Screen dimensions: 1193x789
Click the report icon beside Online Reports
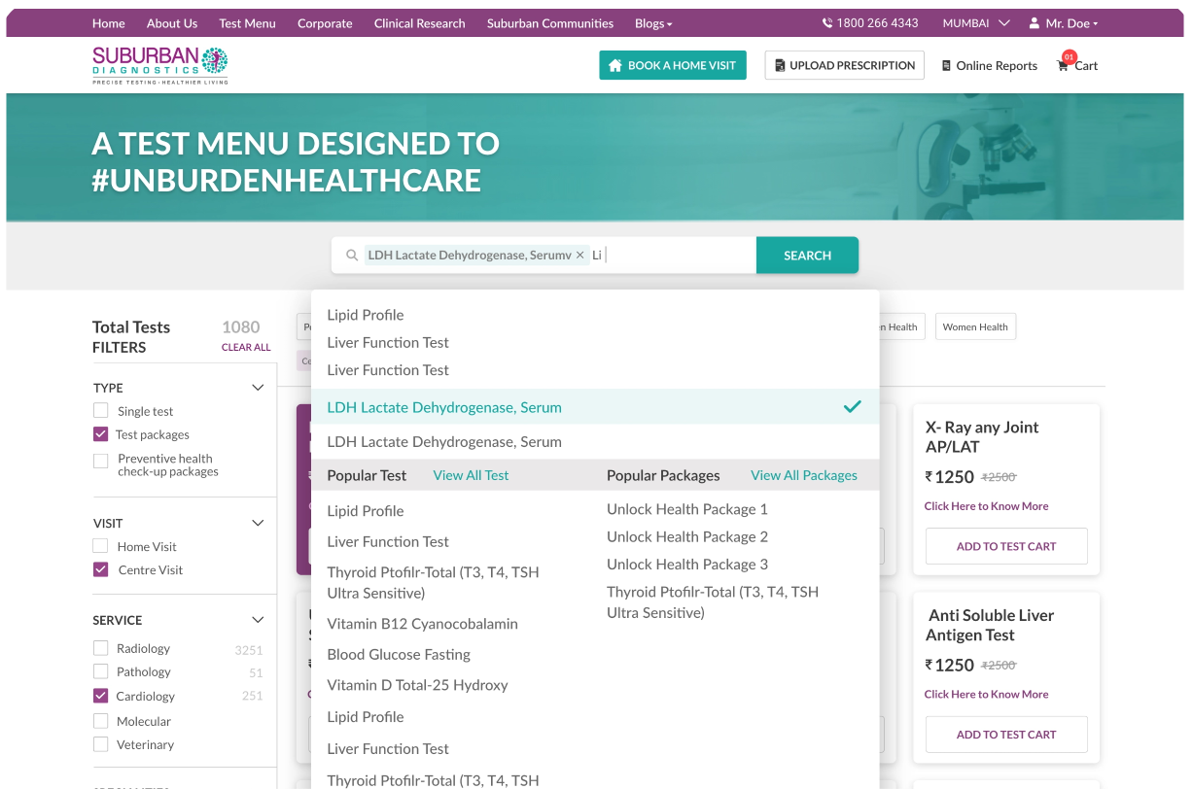point(947,66)
